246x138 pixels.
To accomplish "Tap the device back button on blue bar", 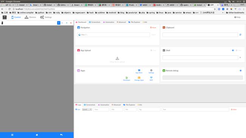I will point(61,135).
